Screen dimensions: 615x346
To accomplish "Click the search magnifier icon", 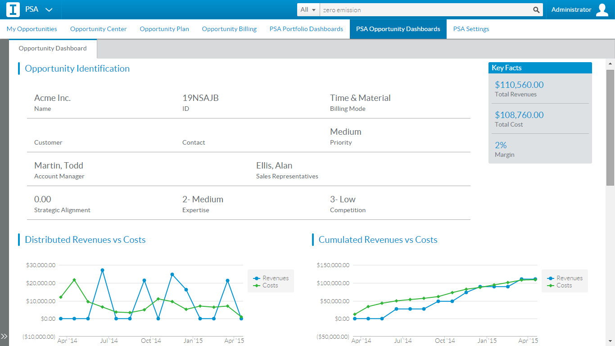I will tap(536, 10).
